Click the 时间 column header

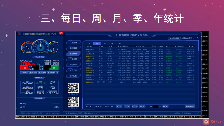tap(89, 46)
